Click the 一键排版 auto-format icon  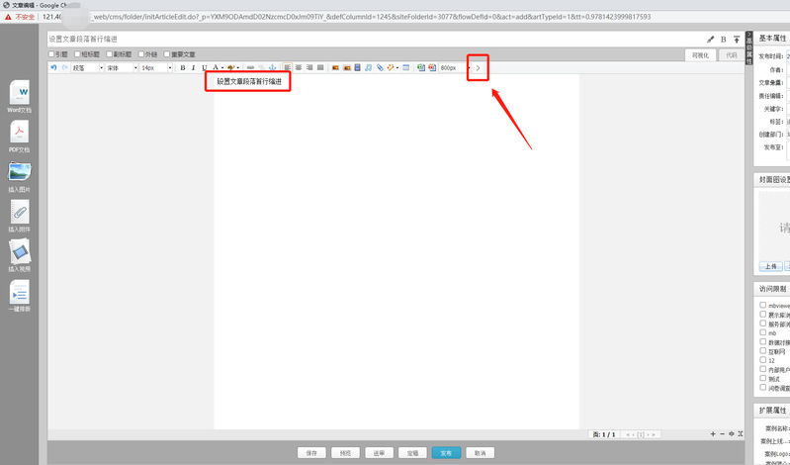coord(20,292)
